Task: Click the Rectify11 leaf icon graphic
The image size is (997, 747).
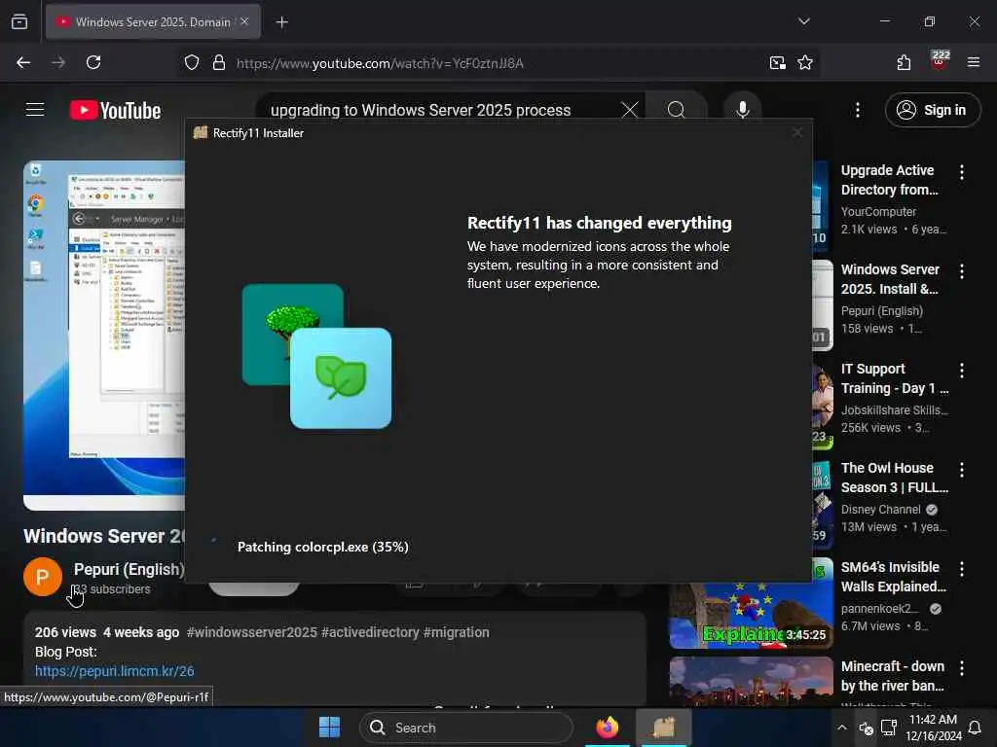Action: pos(341,378)
